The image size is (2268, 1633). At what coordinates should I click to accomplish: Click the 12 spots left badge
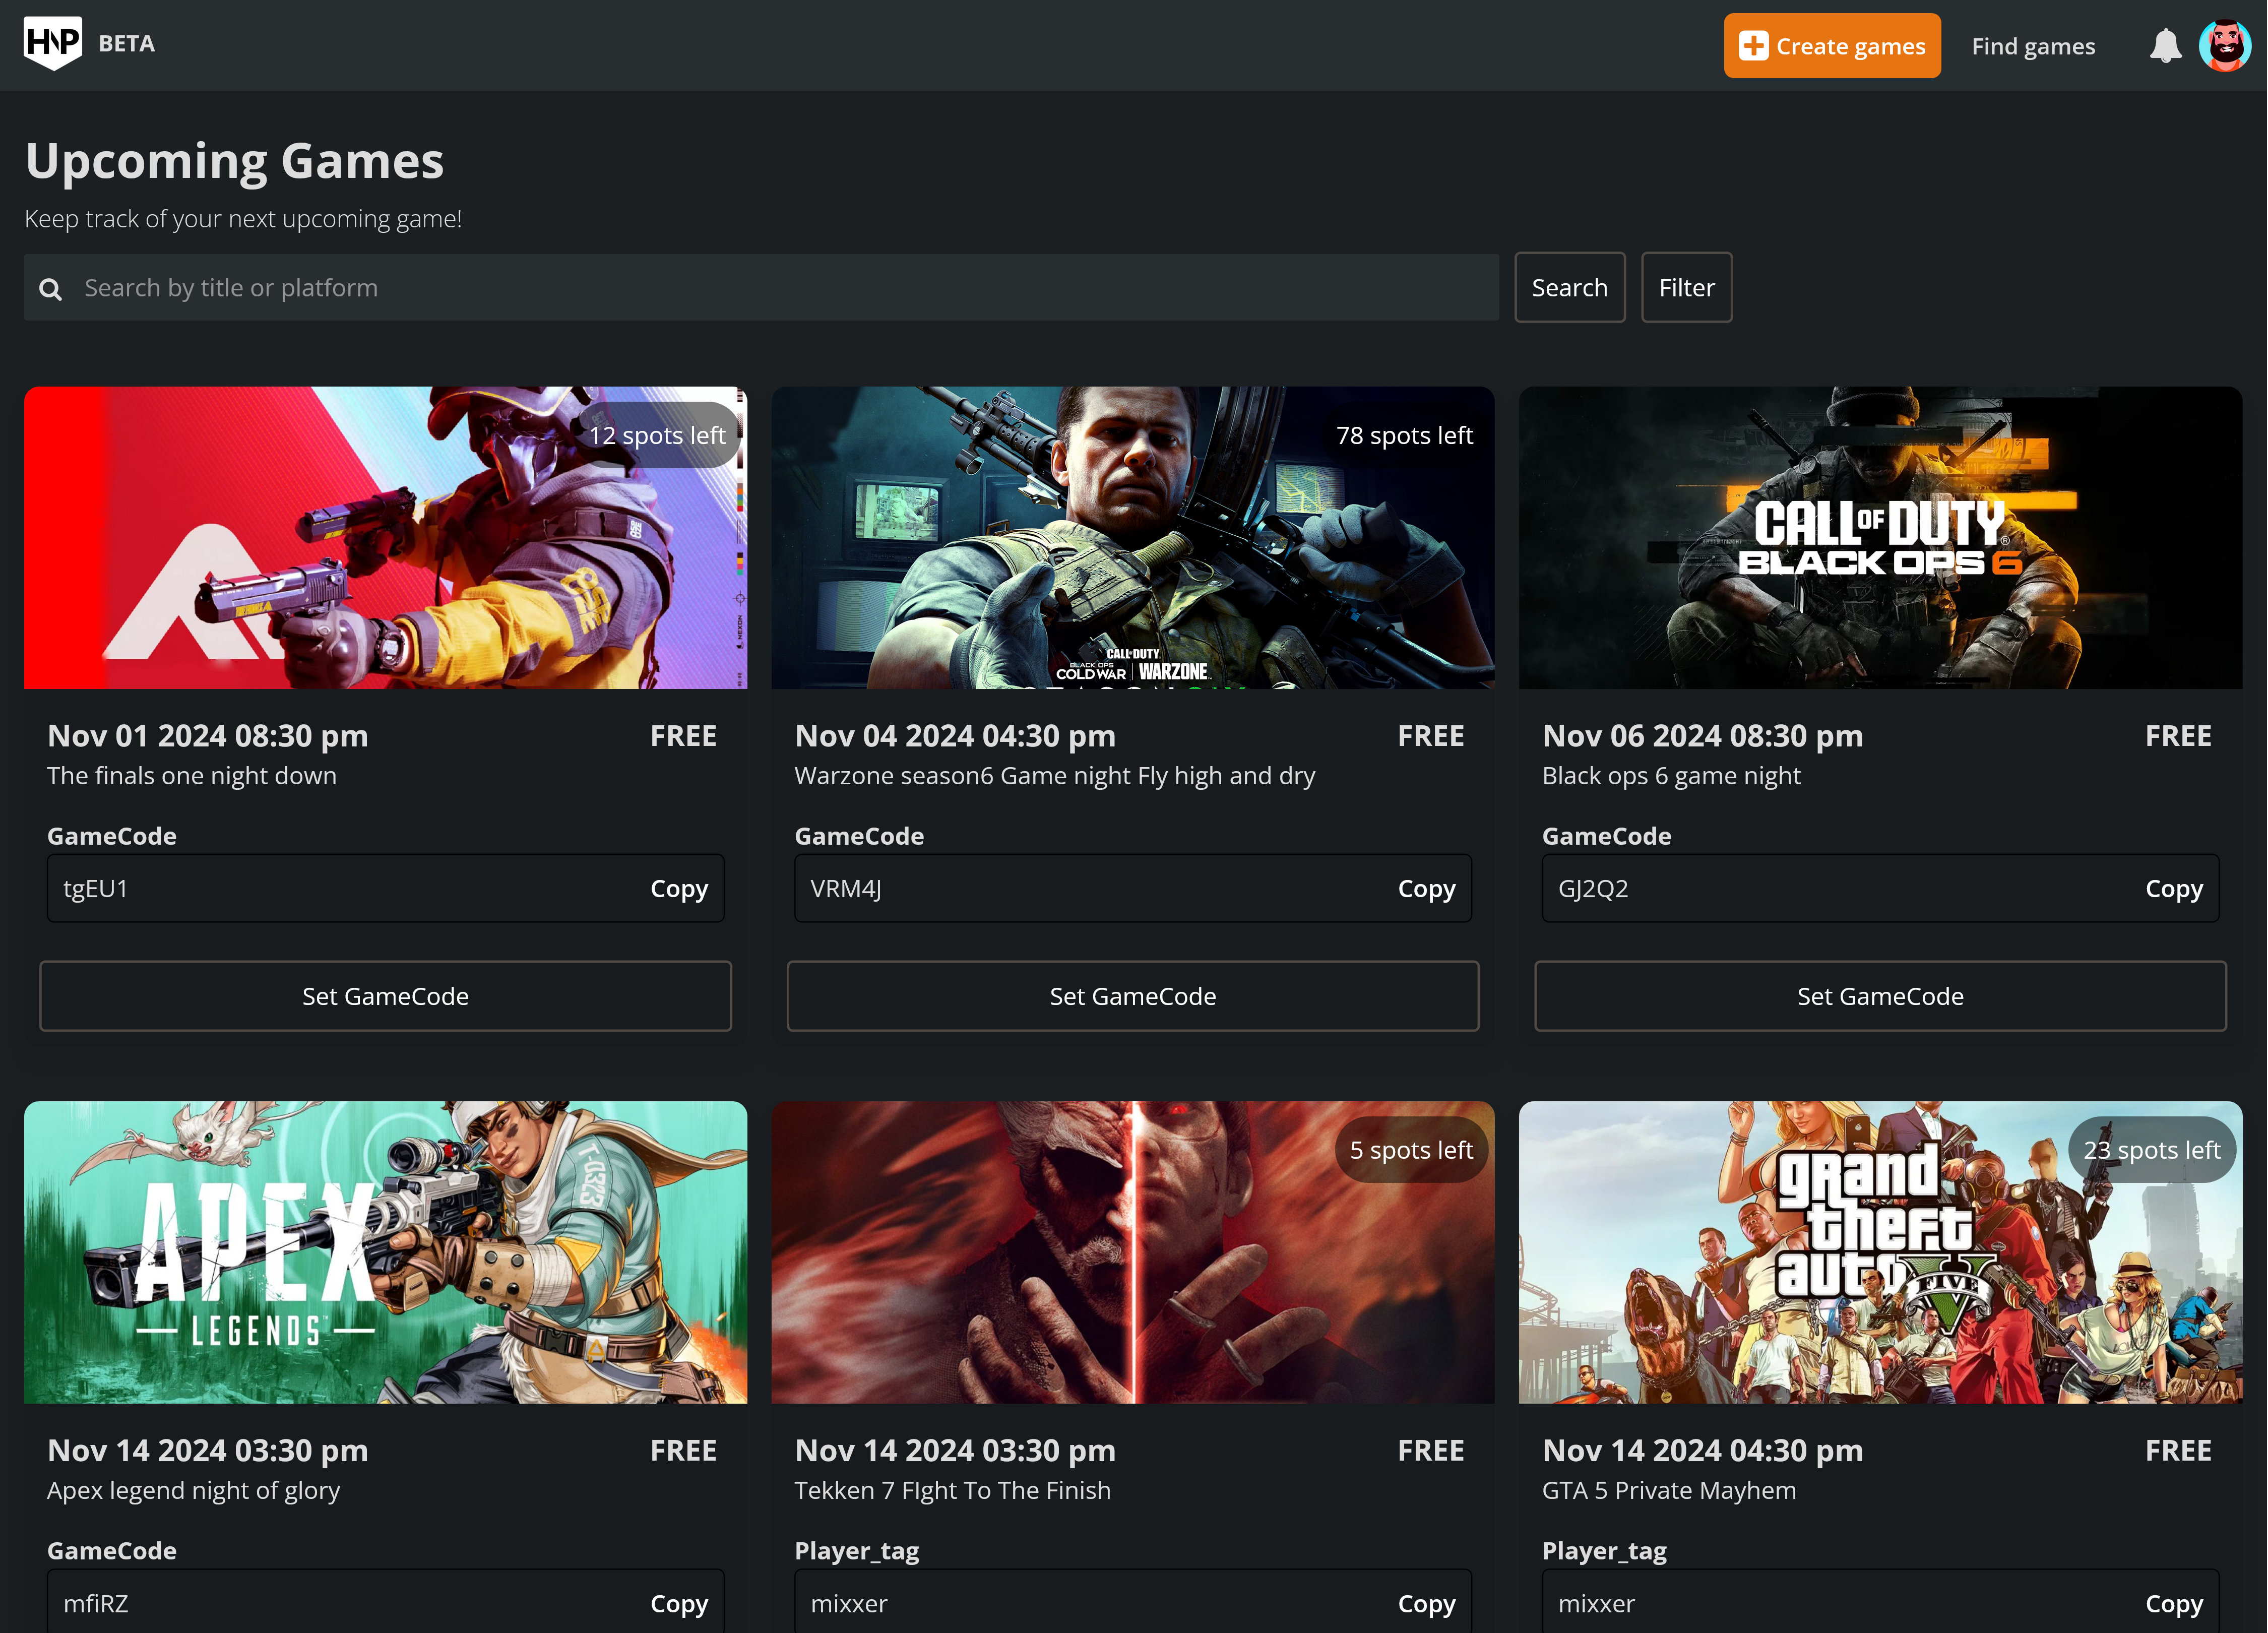657,435
